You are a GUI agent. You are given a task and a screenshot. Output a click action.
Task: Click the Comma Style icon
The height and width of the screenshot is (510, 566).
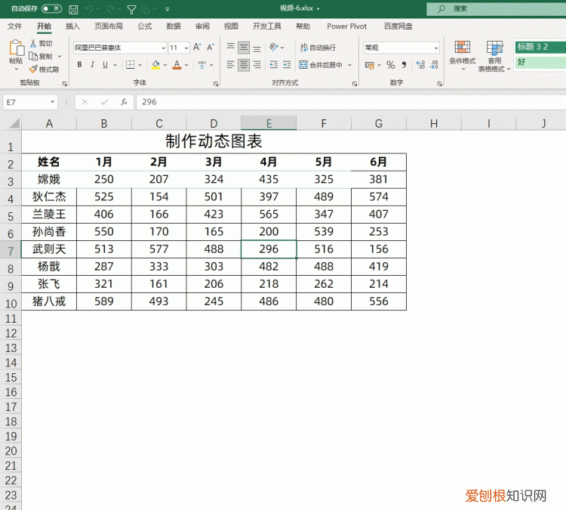tap(404, 65)
